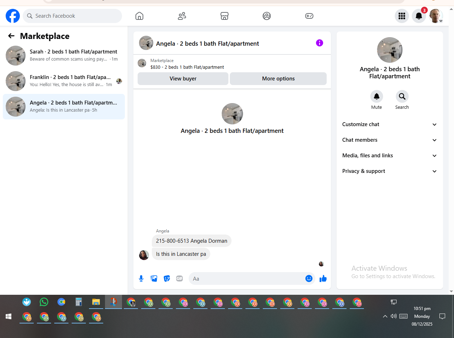
Task: Open the notifications bell with 3 alerts
Action: click(x=419, y=16)
